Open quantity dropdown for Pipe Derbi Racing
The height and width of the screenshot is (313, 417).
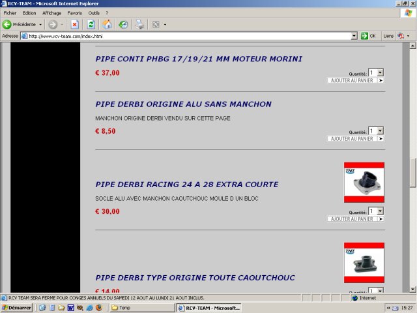[380, 211]
